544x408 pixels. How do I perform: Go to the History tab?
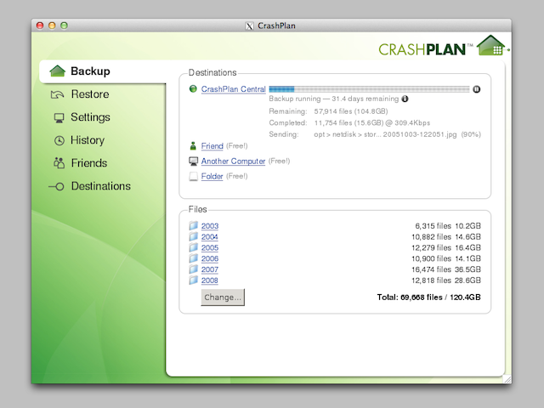coord(88,140)
